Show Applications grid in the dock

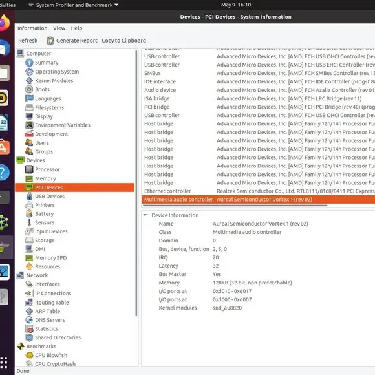(4, 363)
